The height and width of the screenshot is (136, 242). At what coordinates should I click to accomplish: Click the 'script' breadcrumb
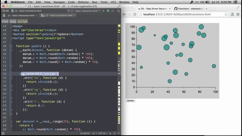23,21
